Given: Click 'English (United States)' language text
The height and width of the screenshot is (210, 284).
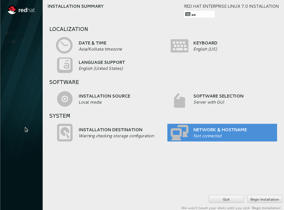Looking at the screenshot, I should pyautogui.click(x=101, y=69).
